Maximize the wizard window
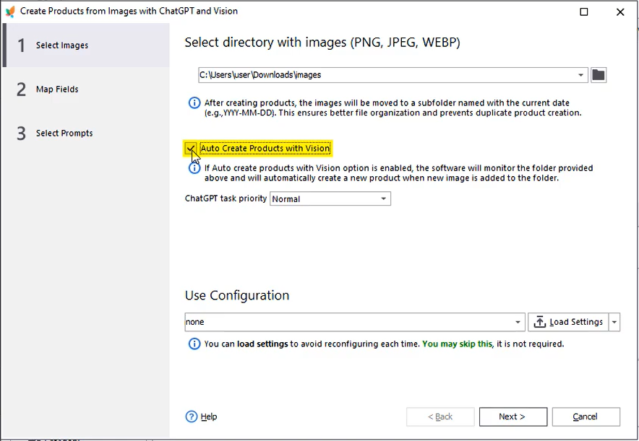Image resolution: width=639 pixels, height=441 pixels. click(x=584, y=12)
